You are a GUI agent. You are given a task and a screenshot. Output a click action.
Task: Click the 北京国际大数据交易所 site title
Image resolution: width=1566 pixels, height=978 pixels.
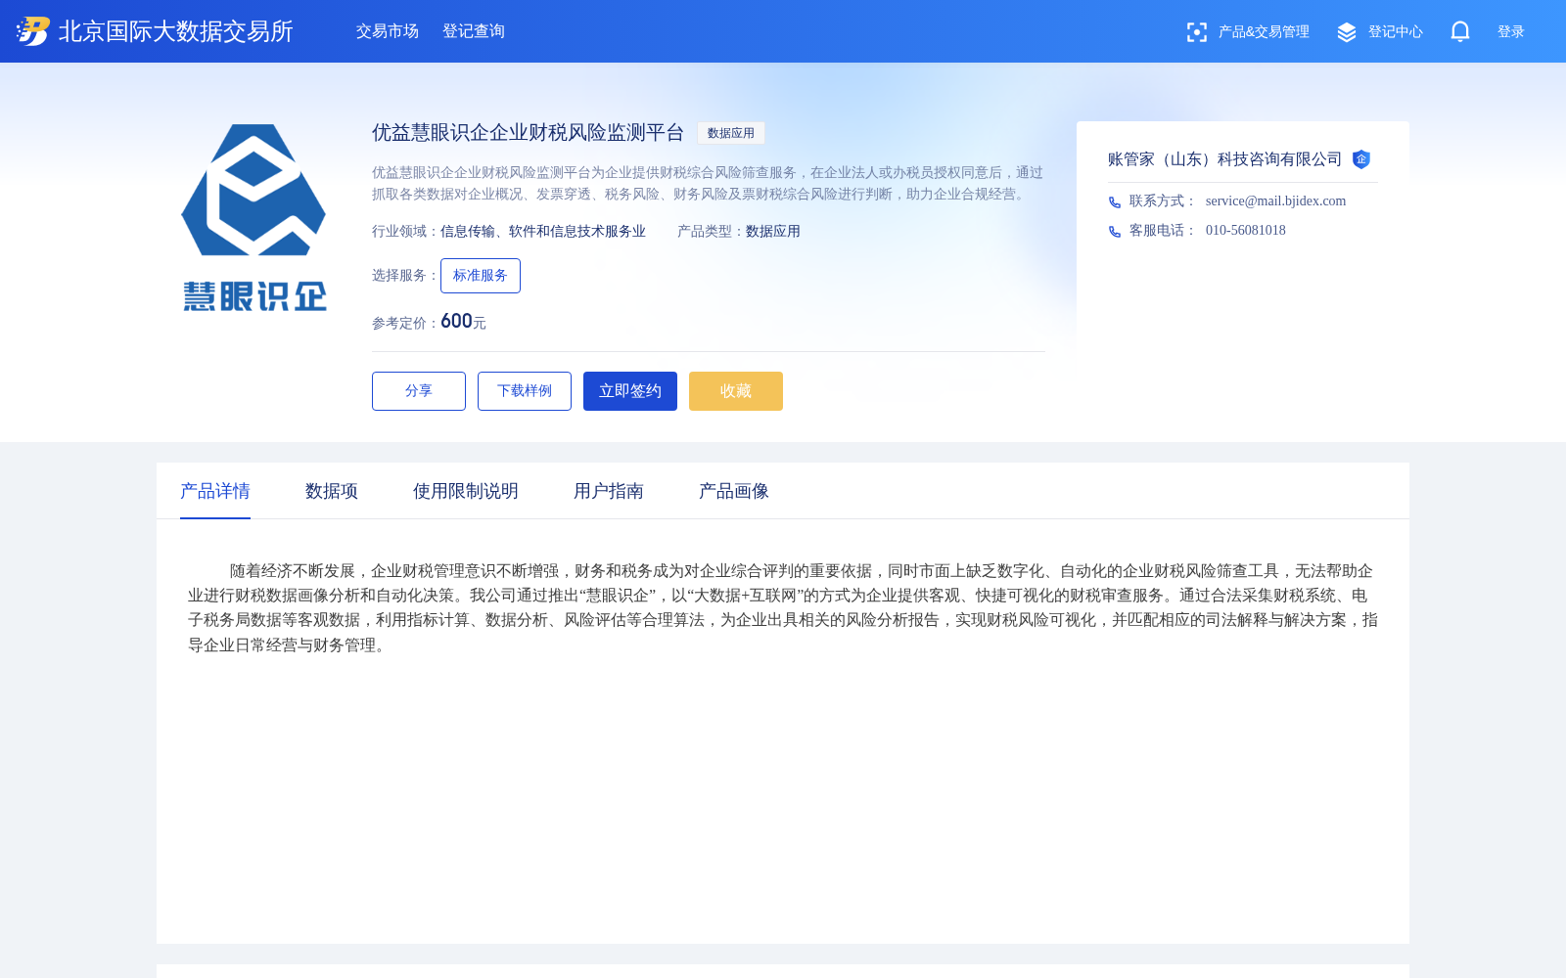point(176,31)
